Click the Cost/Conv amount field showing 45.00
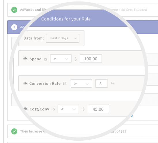This screenshot has width=158, height=143. [98, 109]
